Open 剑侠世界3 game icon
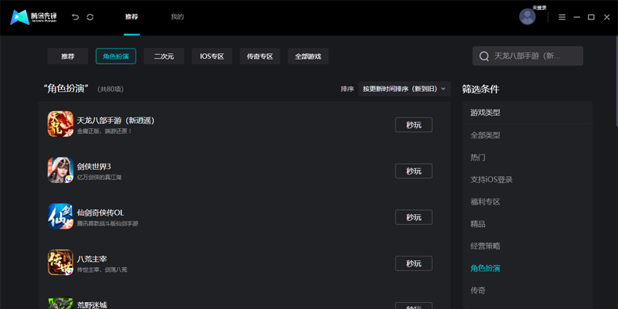Viewport: 618px width, 309px height. tap(61, 170)
